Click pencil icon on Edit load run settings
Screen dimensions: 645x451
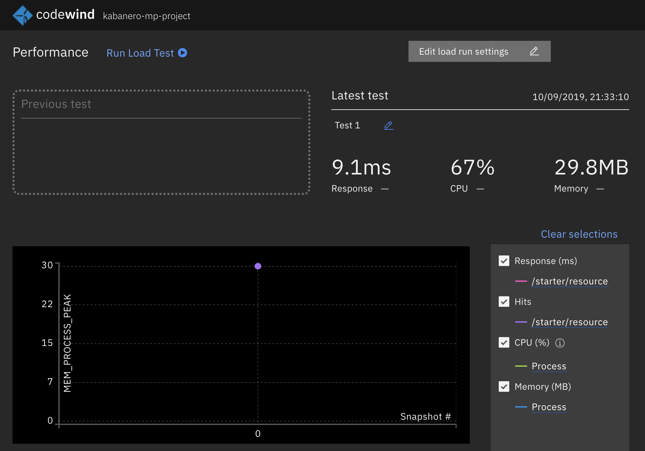click(x=534, y=51)
